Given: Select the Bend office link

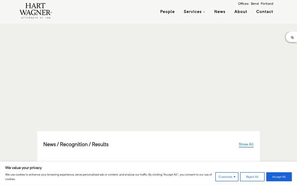Looking at the screenshot, I should pyautogui.click(x=255, y=4).
